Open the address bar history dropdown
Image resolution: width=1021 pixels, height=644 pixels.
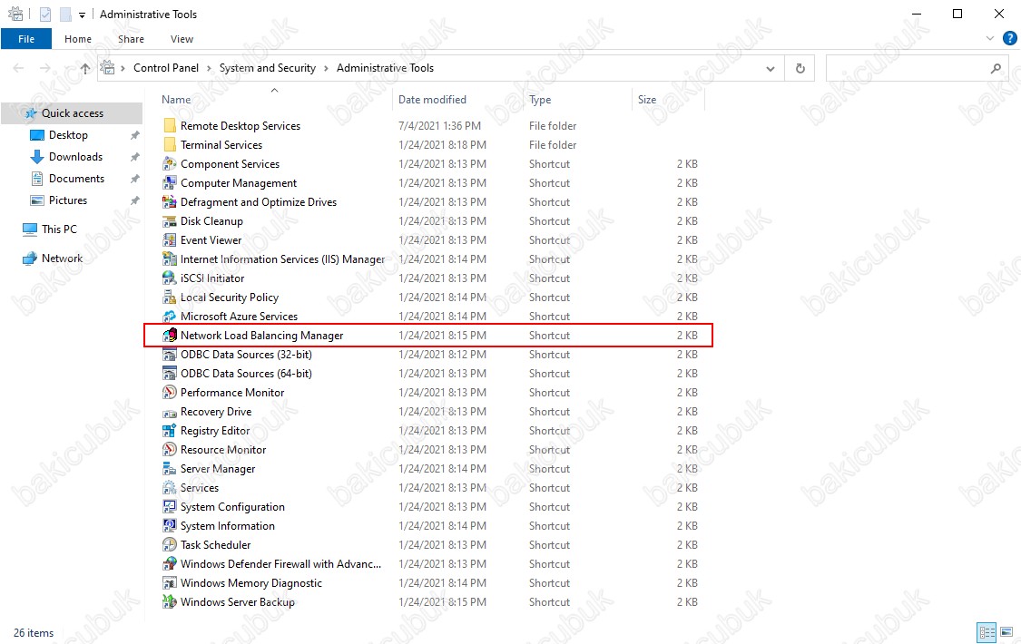click(x=771, y=68)
